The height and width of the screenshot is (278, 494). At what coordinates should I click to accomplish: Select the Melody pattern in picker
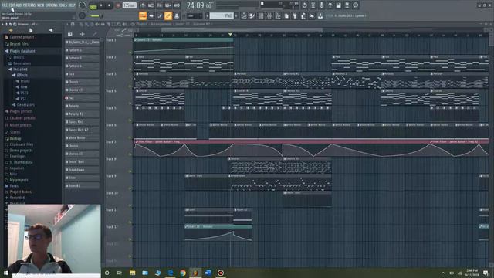(x=82, y=106)
